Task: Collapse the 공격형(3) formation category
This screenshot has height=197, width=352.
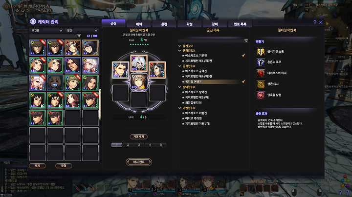Action: click(179, 66)
